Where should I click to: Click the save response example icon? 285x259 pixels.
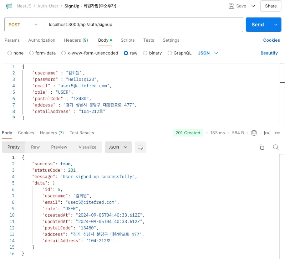coord(267,133)
